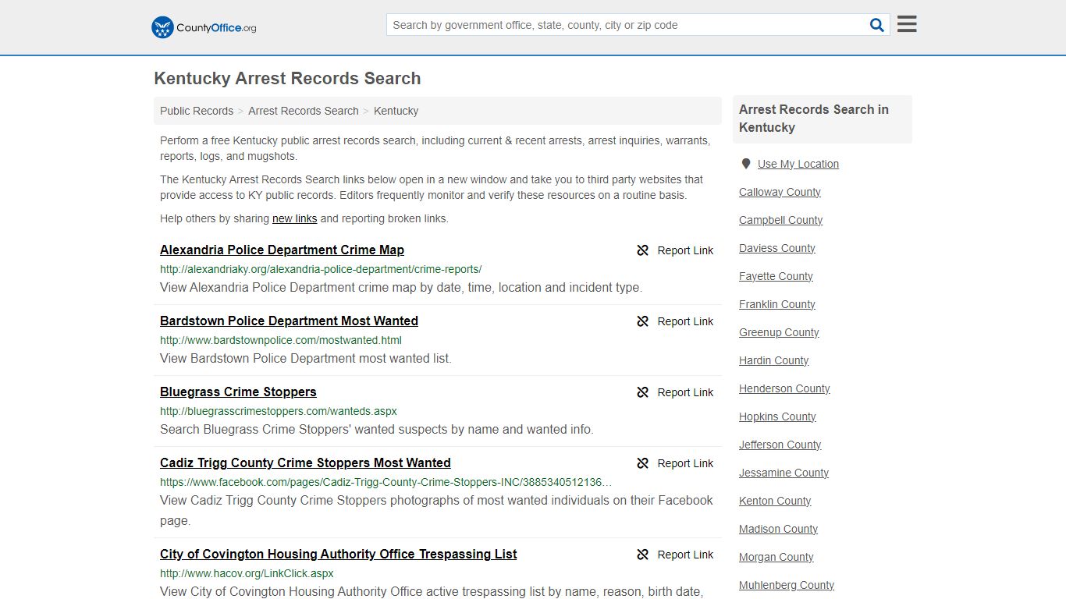Select Franklin County
The image size is (1066, 599).
(777, 304)
